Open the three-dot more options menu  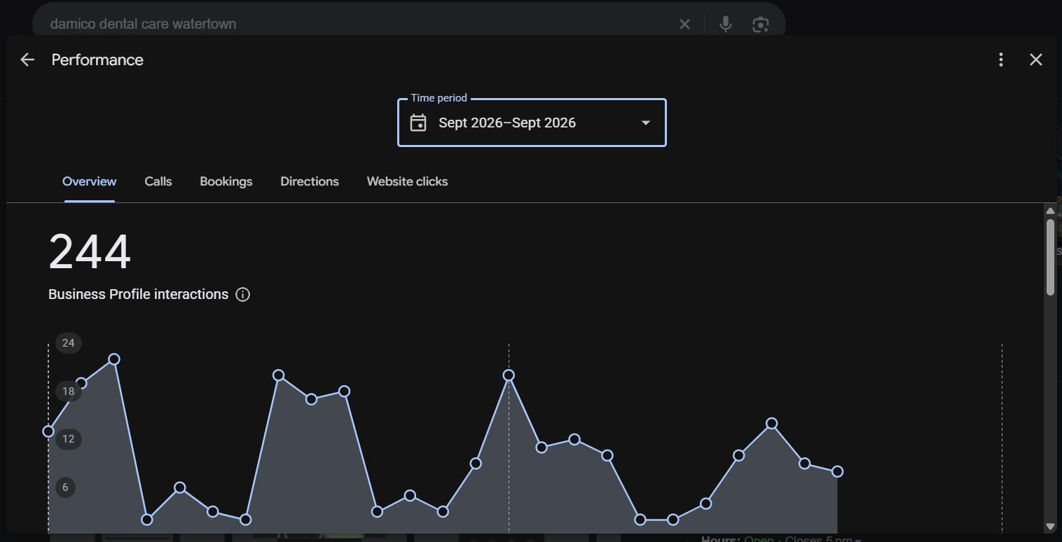(1001, 60)
